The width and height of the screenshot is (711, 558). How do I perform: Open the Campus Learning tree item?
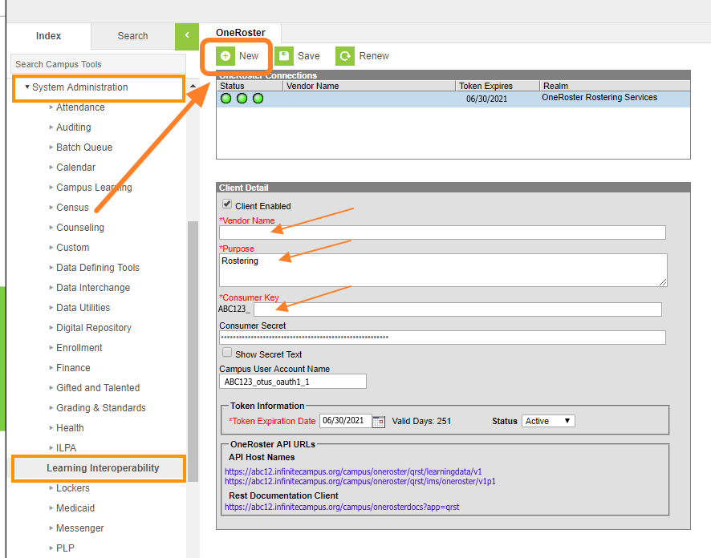coord(94,188)
